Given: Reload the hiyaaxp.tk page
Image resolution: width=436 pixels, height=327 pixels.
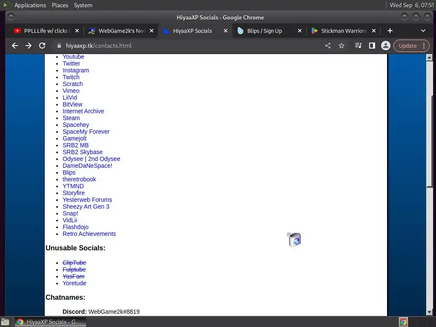Looking at the screenshot, I should 42,46.
